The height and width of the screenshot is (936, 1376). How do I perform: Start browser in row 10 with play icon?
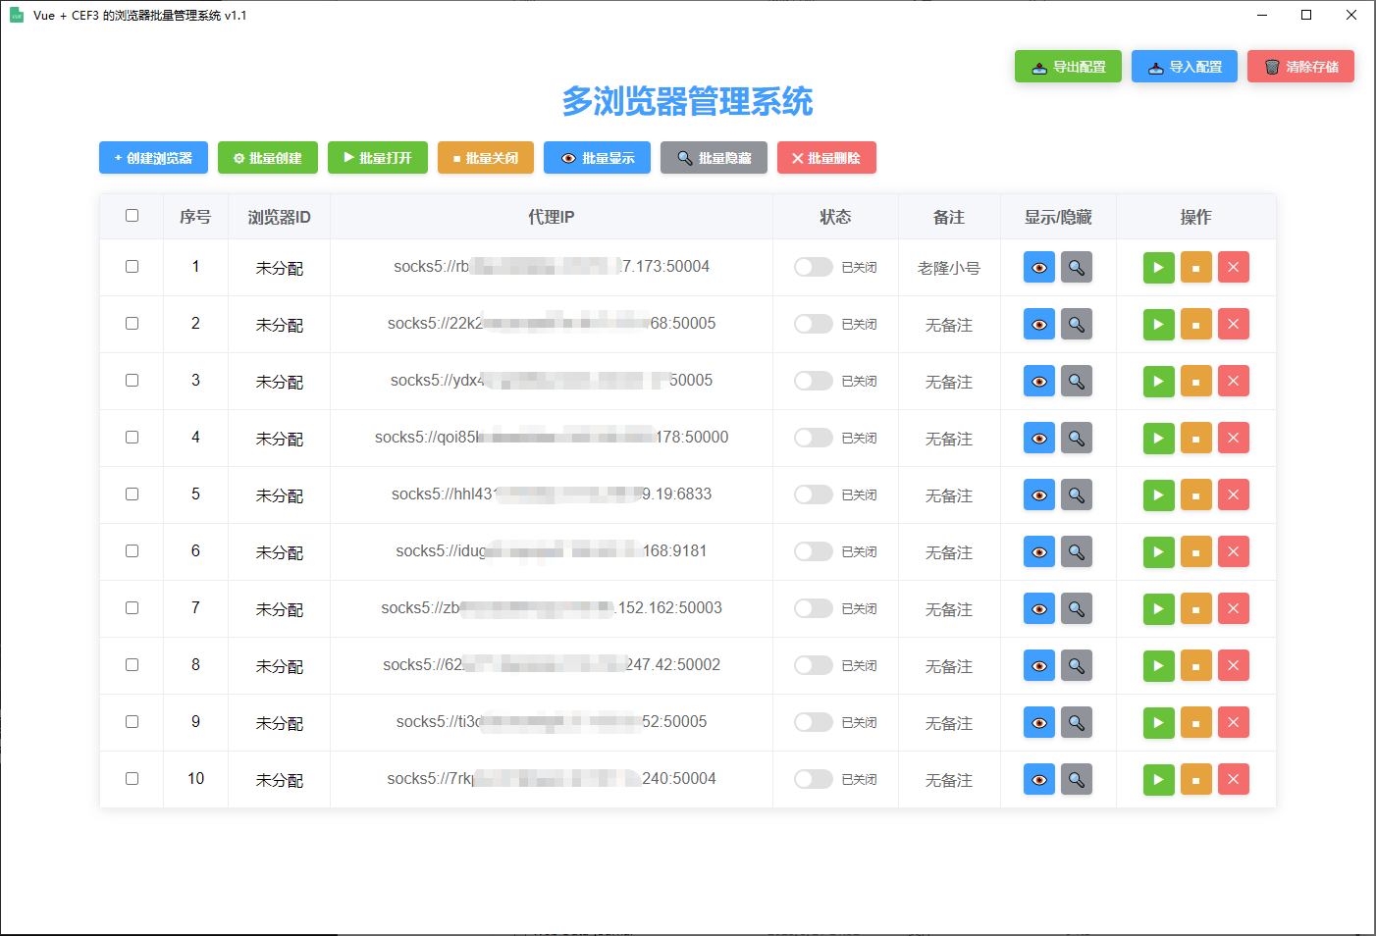pyautogui.click(x=1158, y=780)
